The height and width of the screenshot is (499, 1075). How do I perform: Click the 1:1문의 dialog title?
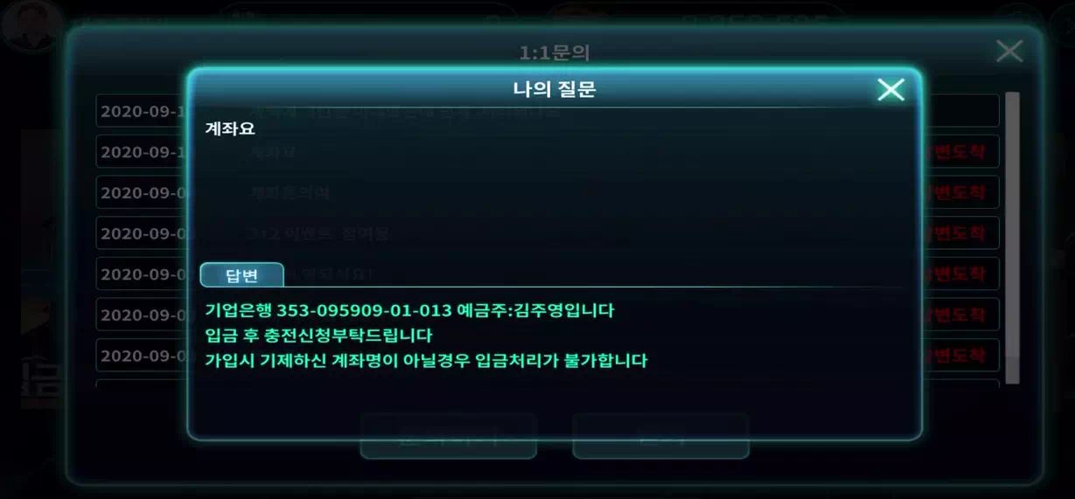(555, 53)
